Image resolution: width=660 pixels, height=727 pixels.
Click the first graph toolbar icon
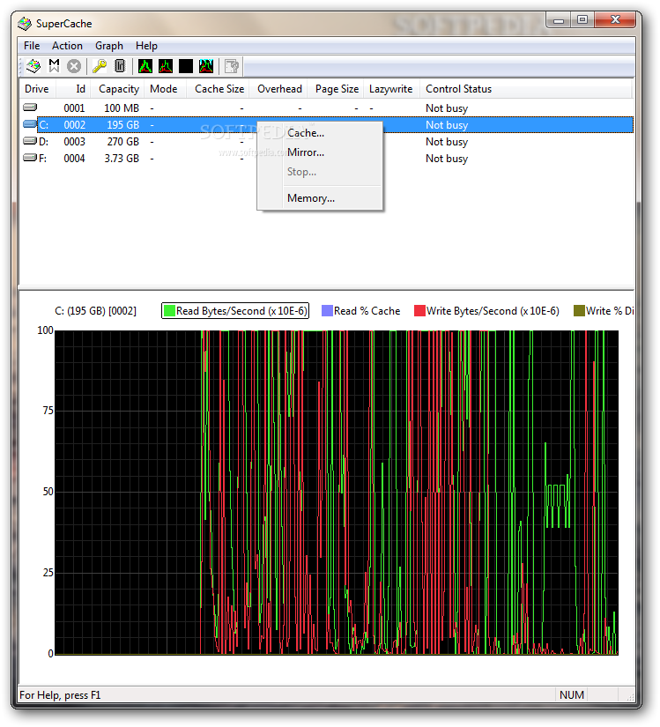(145, 66)
